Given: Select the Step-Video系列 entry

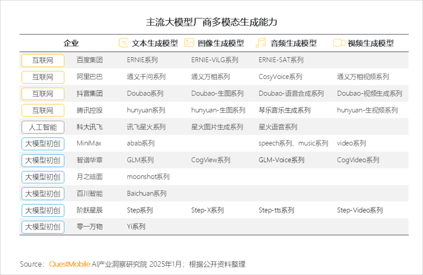Looking at the screenshot, I should 360,210.
